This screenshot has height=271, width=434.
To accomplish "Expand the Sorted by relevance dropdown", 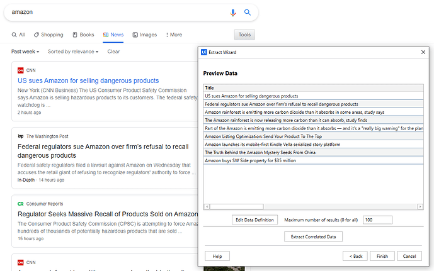I will [x=74, y=52].
